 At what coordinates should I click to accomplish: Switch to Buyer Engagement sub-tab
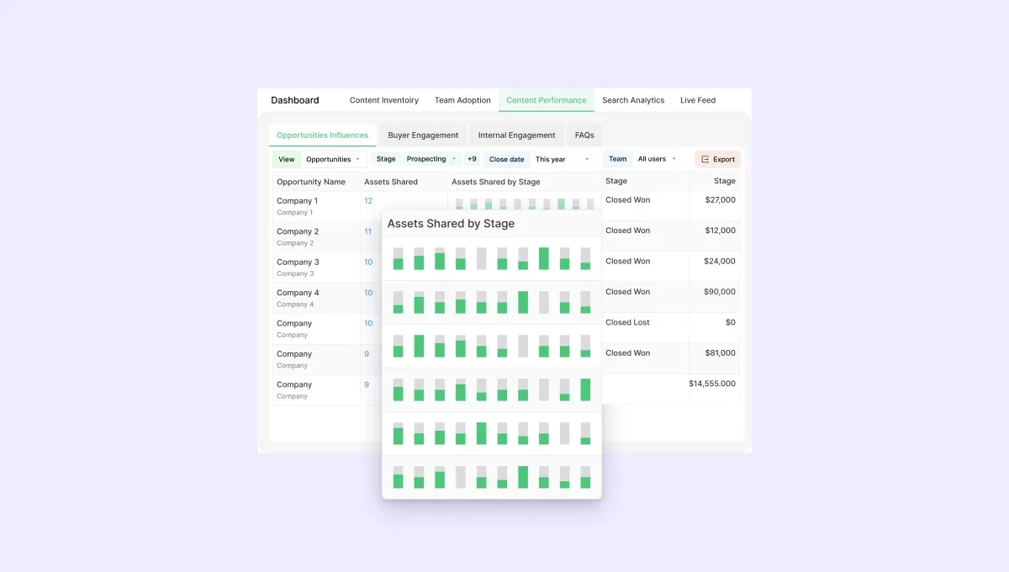(x=423, y=135)
